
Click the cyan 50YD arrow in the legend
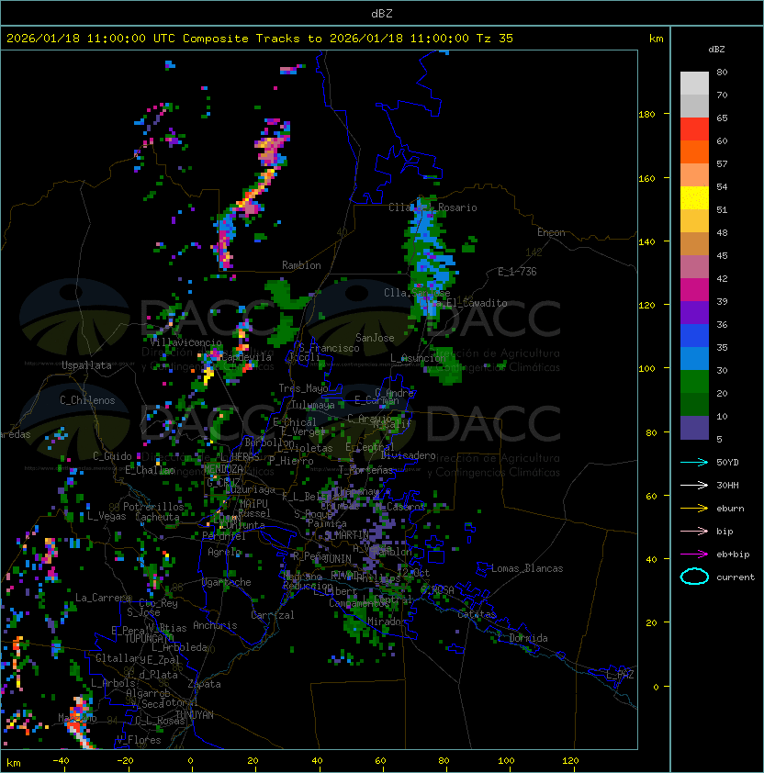point(694,463)
